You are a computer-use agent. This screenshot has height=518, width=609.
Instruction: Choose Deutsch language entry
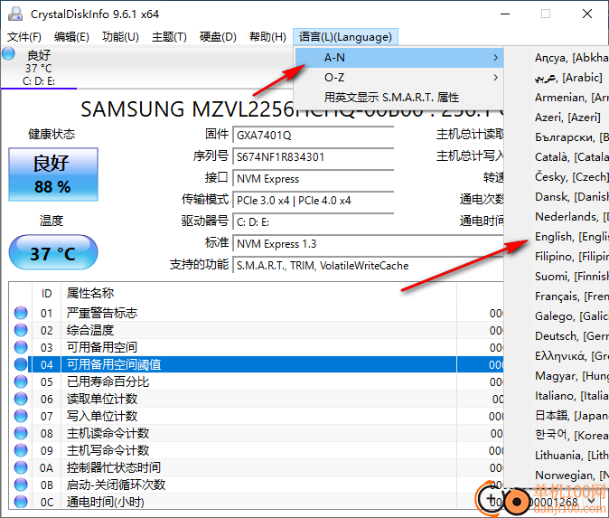557,335
